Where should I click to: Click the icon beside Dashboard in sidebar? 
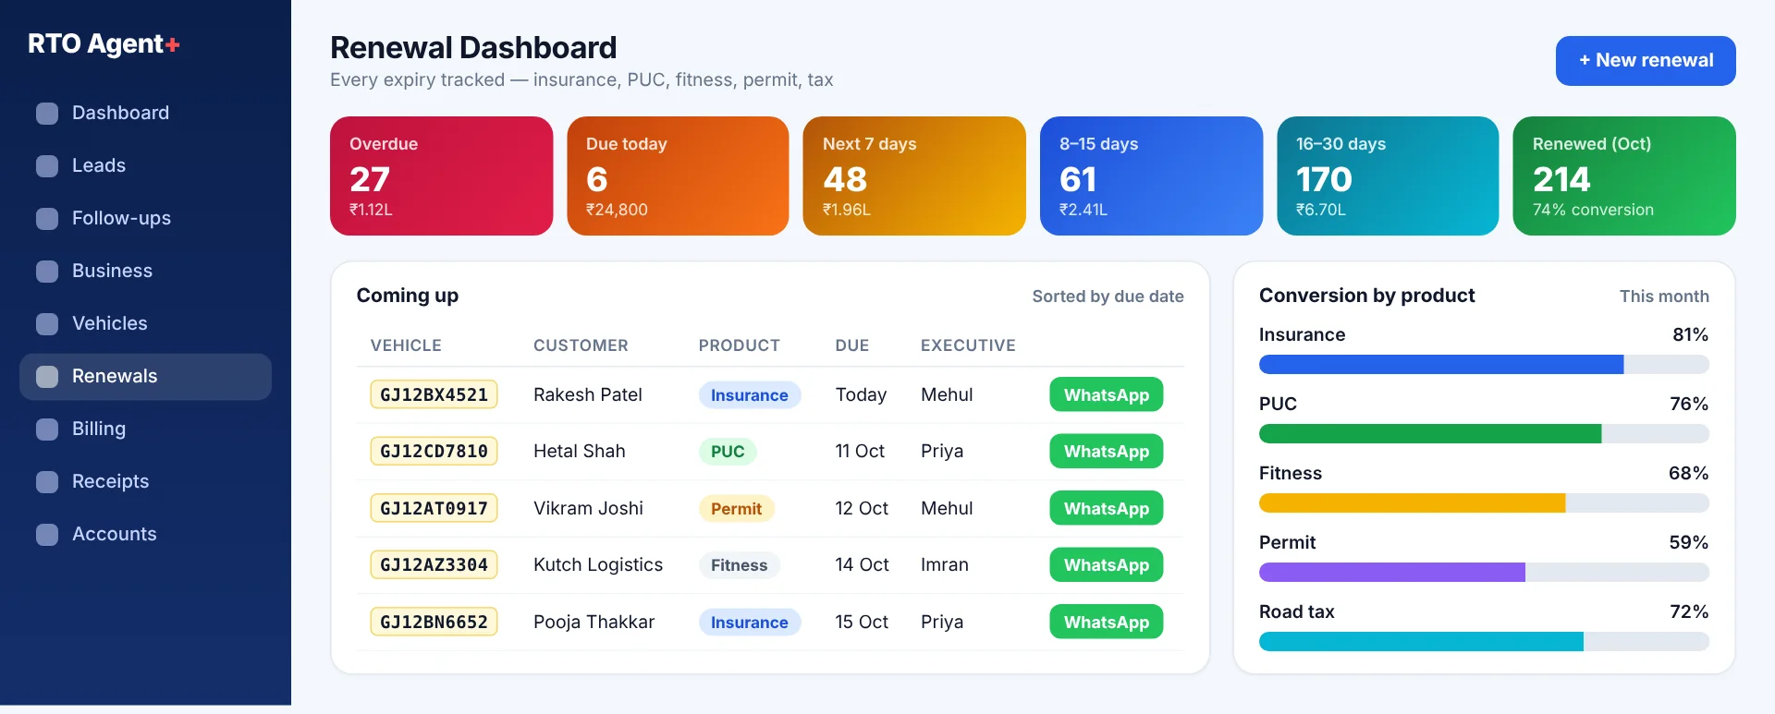pyautogui.click(x=47, y=114)
